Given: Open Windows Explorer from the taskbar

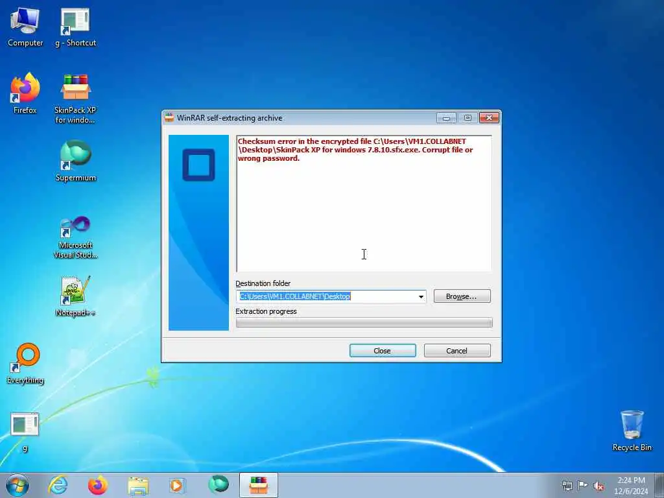Looking at the screenshot, I should (x=138, y=485).
